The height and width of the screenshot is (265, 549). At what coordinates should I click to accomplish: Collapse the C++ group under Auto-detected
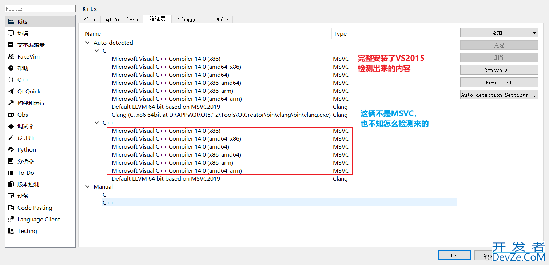point(96,123)
